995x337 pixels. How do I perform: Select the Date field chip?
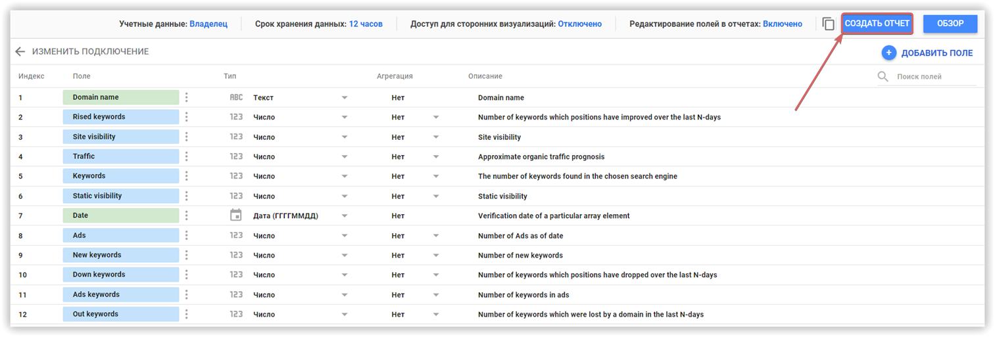[x=121, y=215]
